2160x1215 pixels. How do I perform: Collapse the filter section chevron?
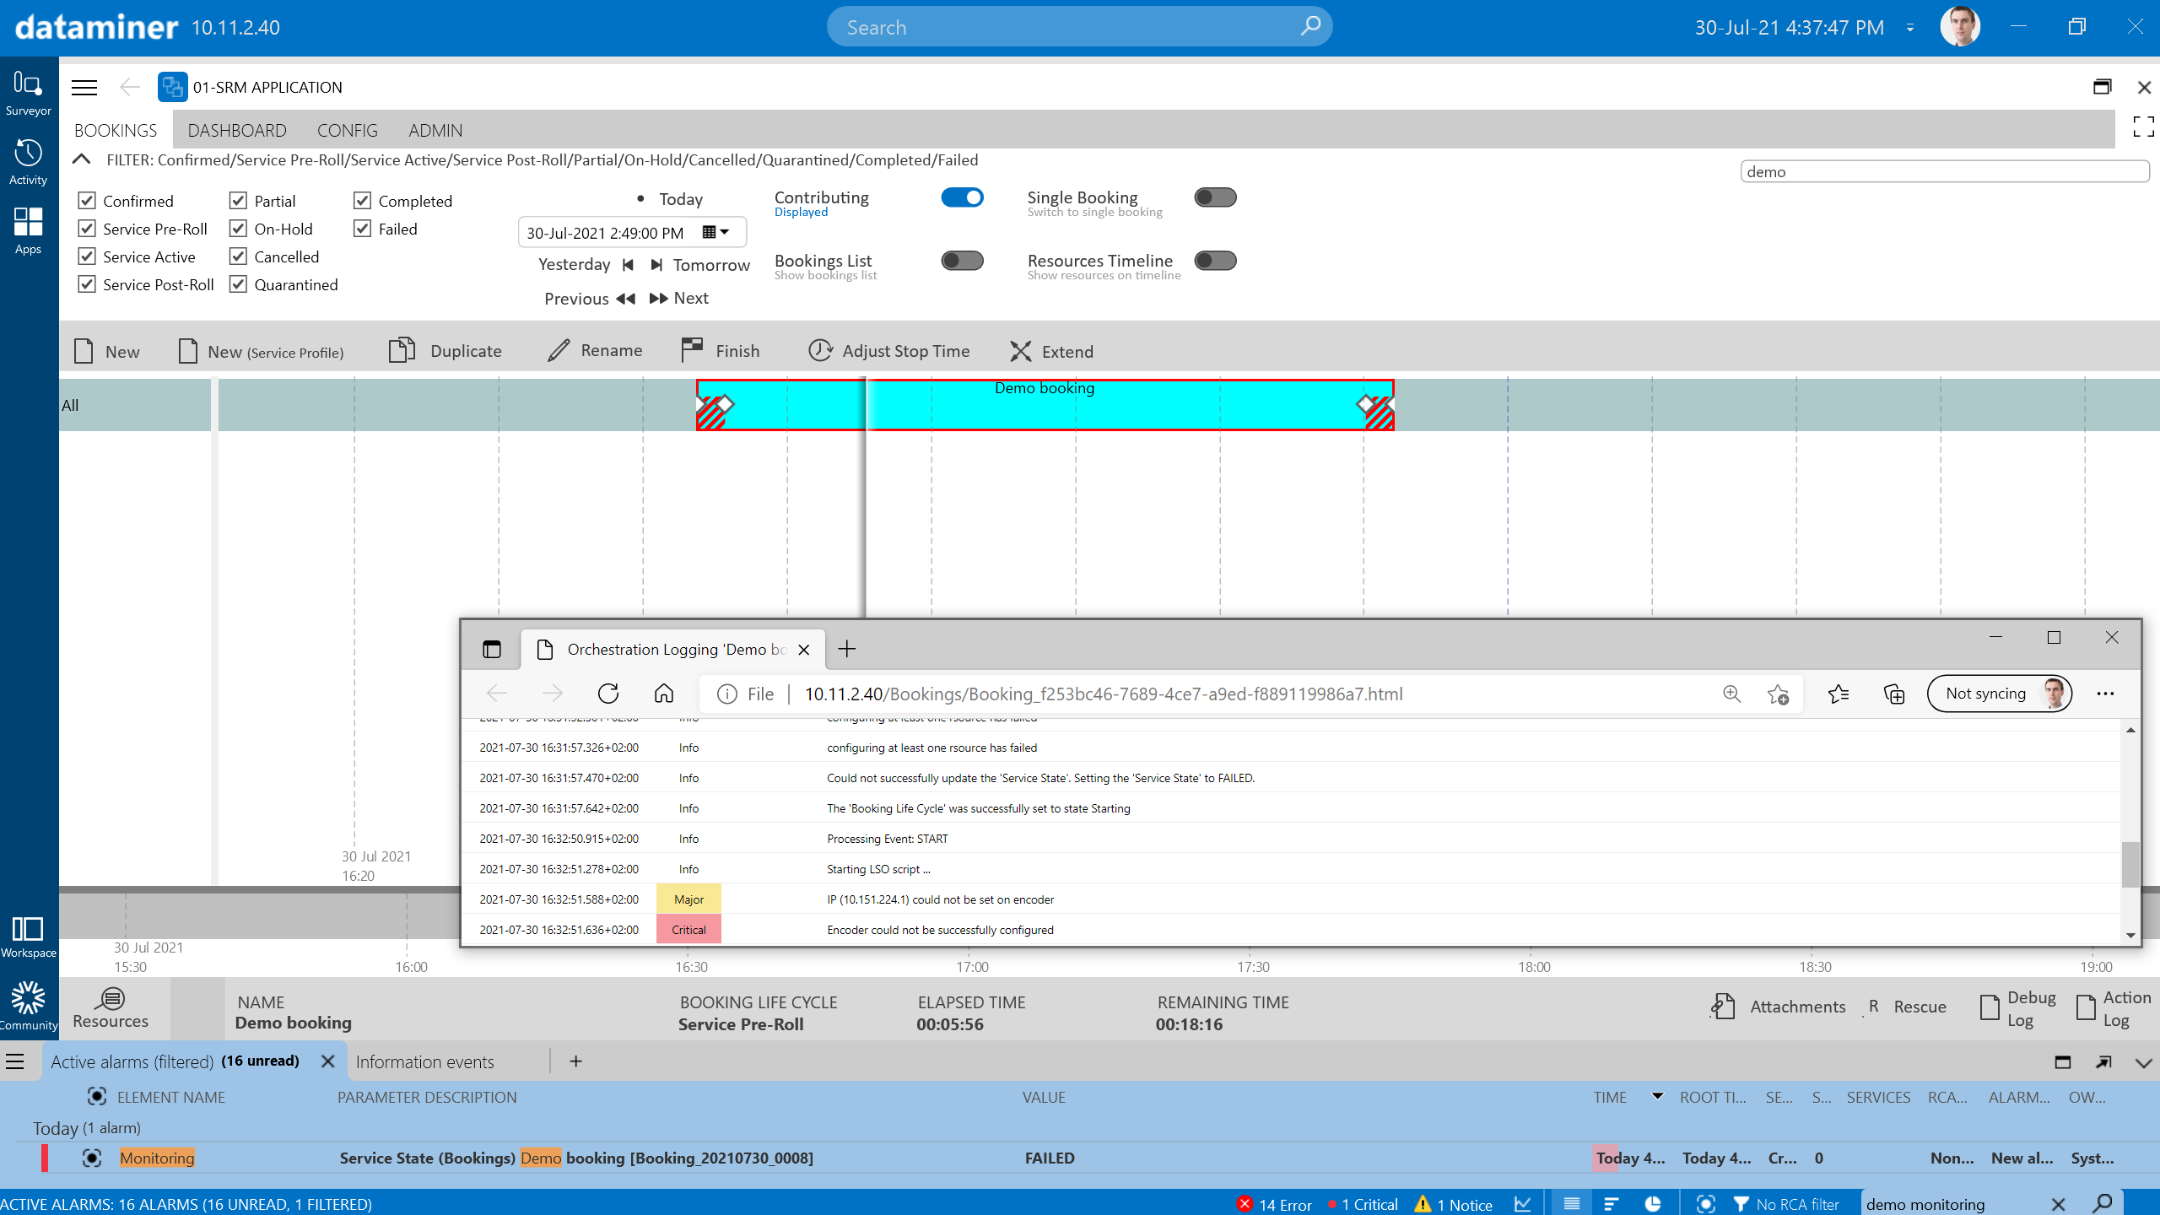point(81,159)
